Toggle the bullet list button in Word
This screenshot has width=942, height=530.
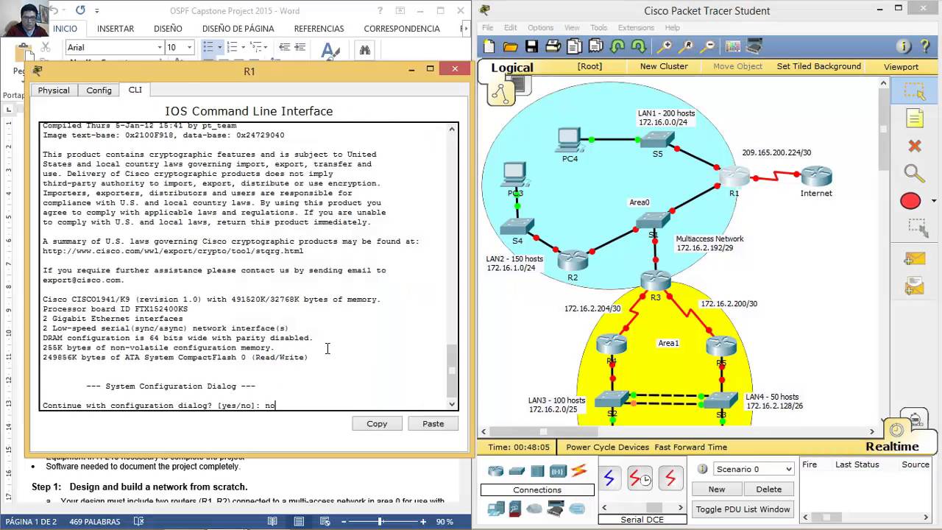[208, 47]
